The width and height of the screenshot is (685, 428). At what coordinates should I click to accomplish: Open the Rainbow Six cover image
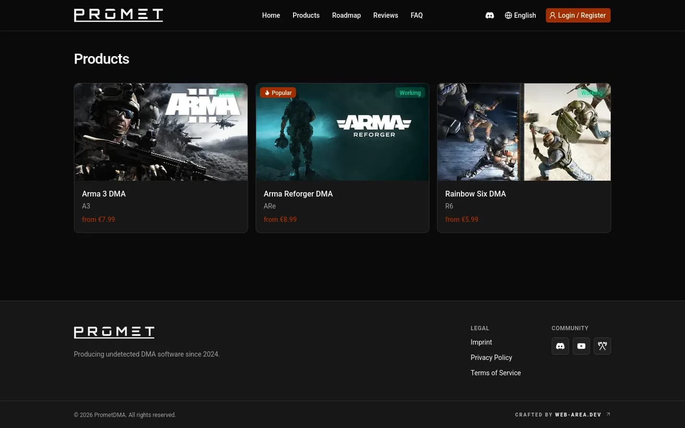coord(524,132)
